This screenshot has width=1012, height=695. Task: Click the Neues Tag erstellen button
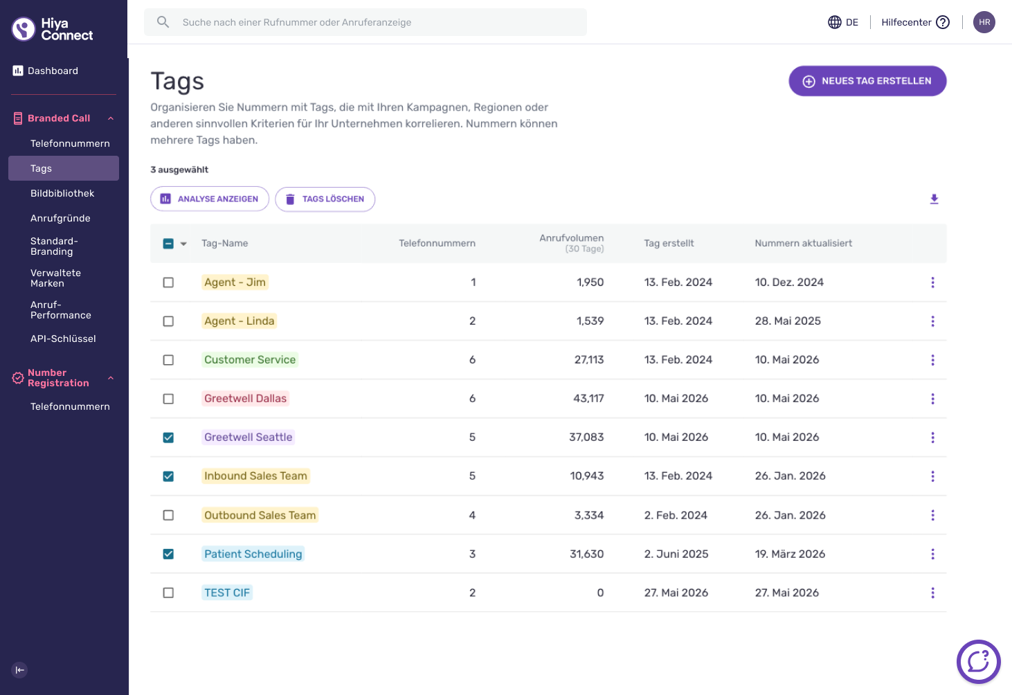click(867, 81)
